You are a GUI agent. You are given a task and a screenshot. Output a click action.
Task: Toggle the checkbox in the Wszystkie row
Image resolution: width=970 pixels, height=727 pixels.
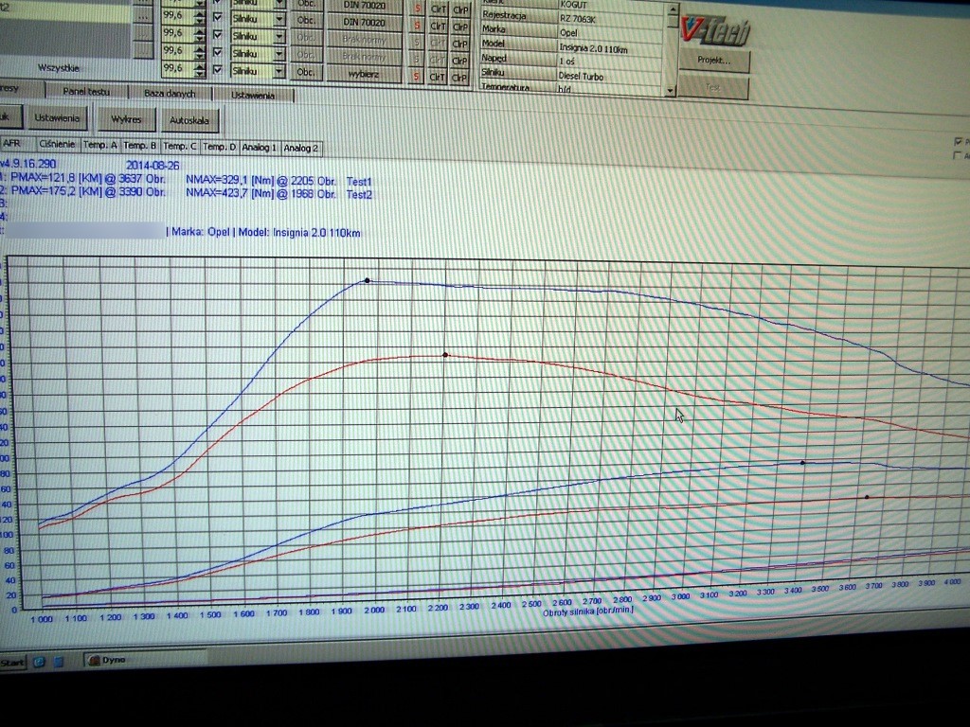218,70
